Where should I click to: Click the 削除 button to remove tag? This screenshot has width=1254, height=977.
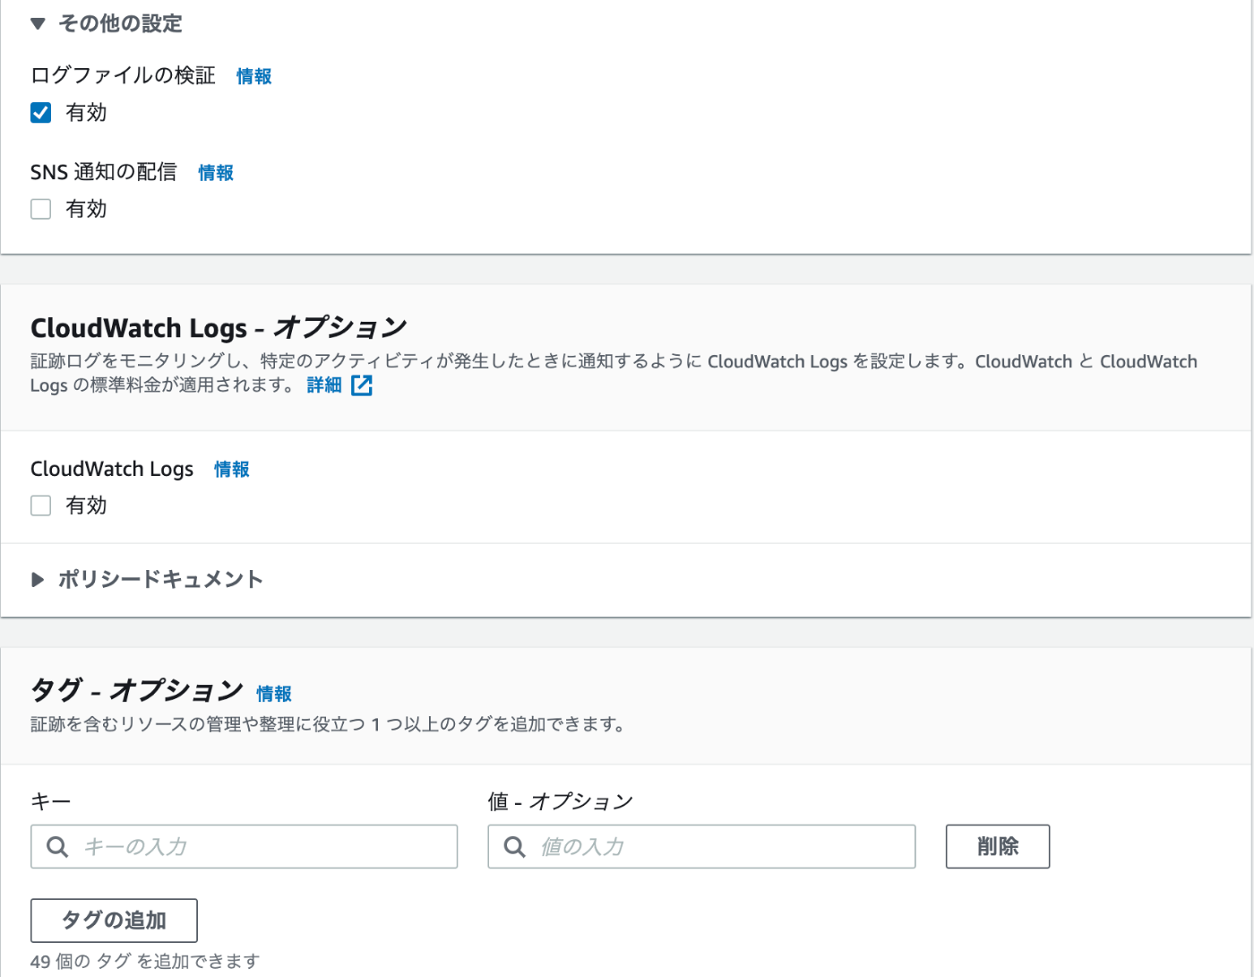(x=998, y=846)
